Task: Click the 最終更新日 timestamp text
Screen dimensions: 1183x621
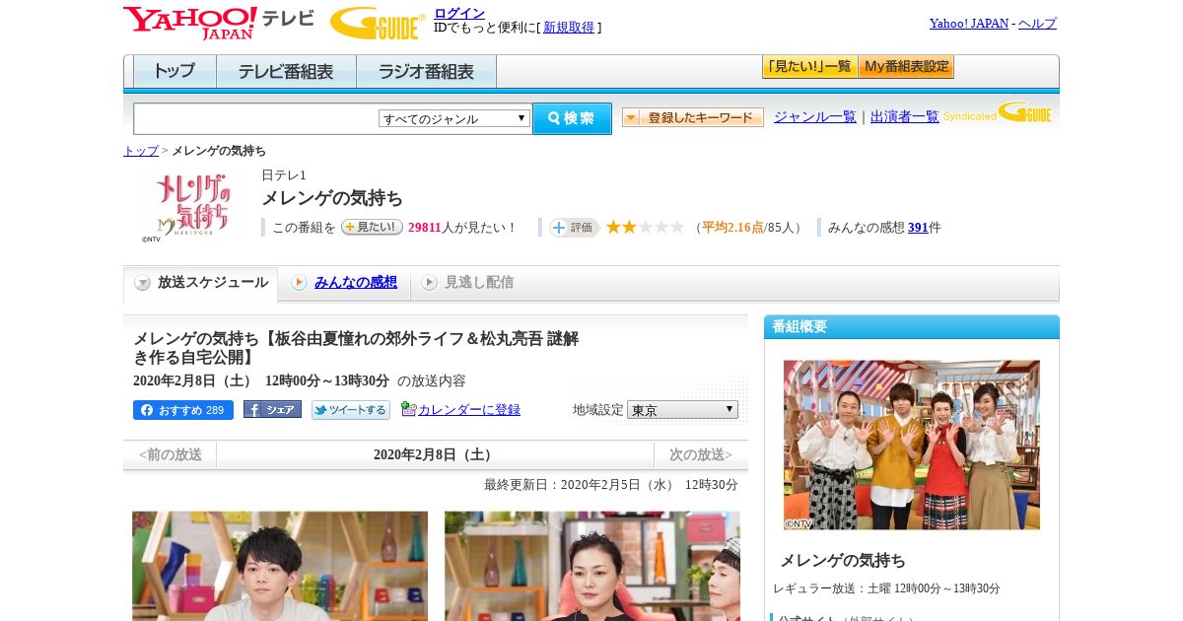Action: tap(611, 485)
